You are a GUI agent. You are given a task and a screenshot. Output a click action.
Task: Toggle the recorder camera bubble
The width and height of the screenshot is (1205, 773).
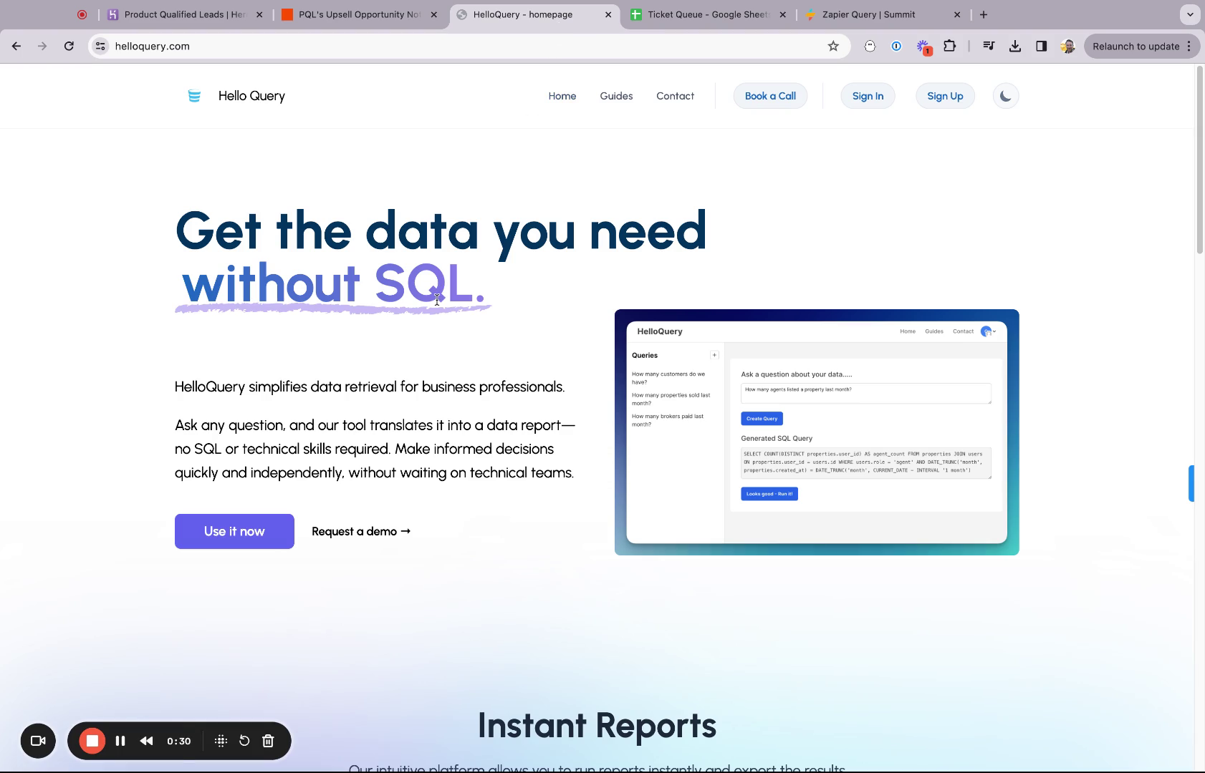pos(38,741)
